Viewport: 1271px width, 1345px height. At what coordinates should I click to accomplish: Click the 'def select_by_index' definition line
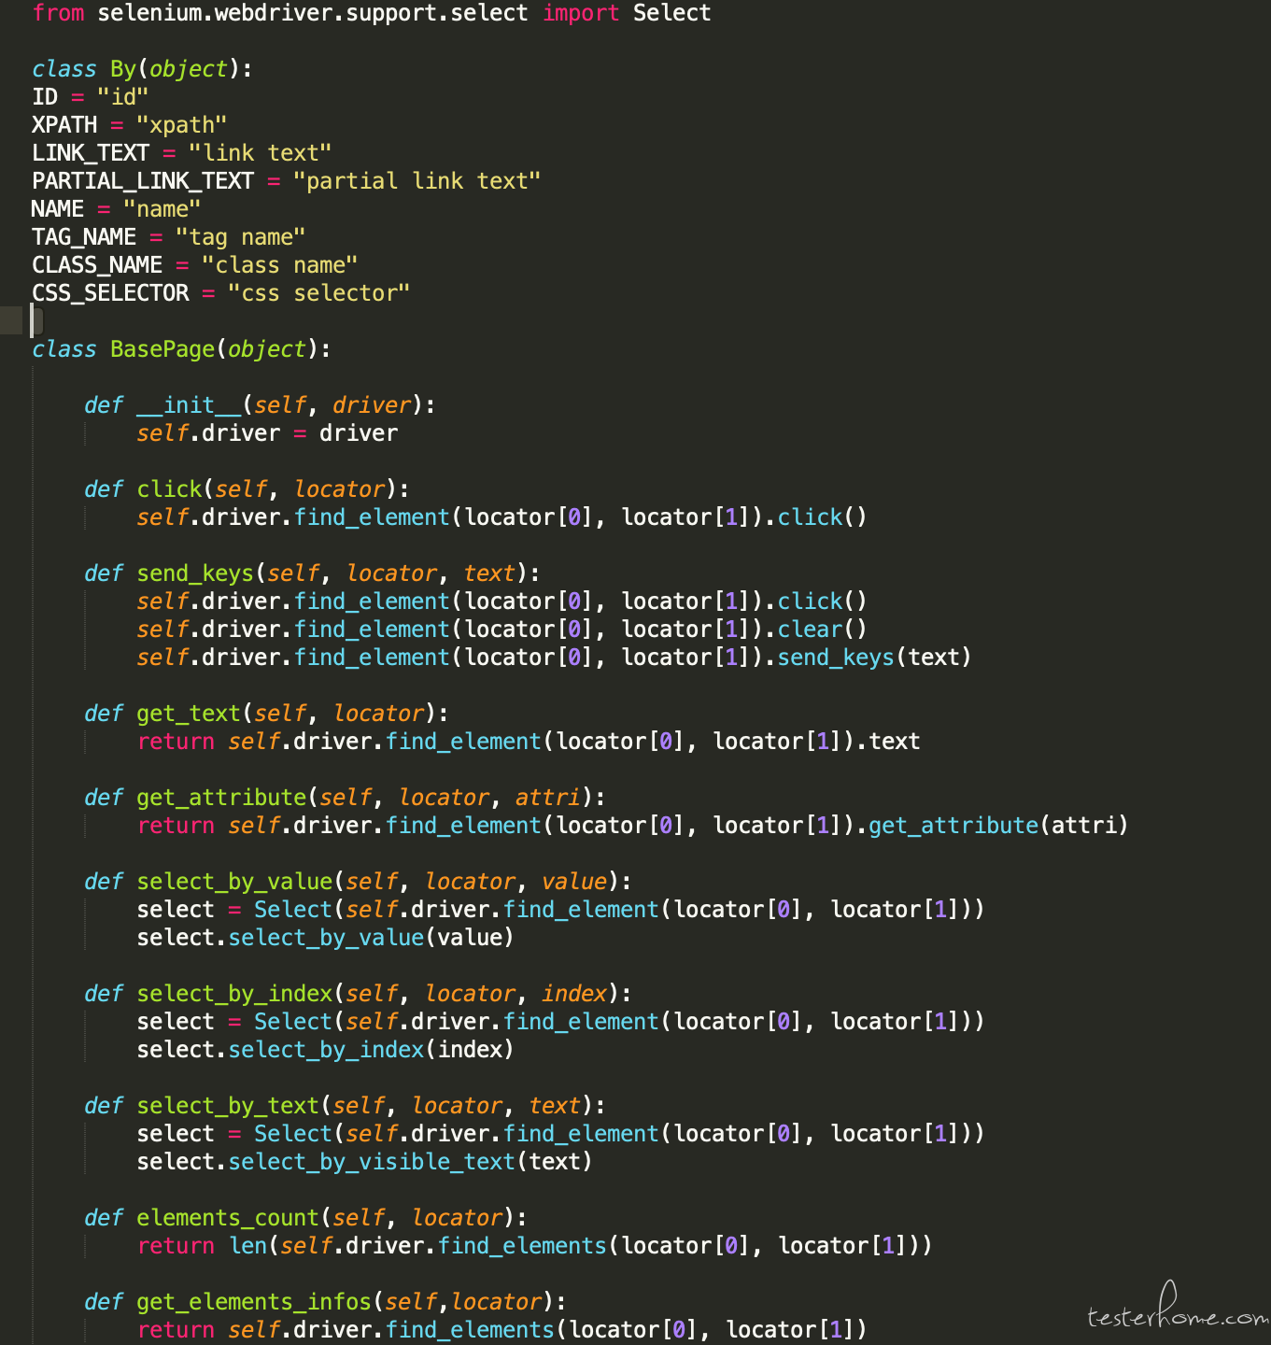pos(358,994)
